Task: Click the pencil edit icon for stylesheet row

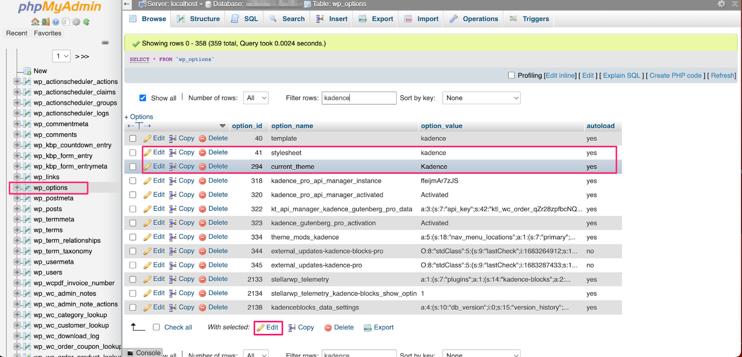Action: (147, 152)
